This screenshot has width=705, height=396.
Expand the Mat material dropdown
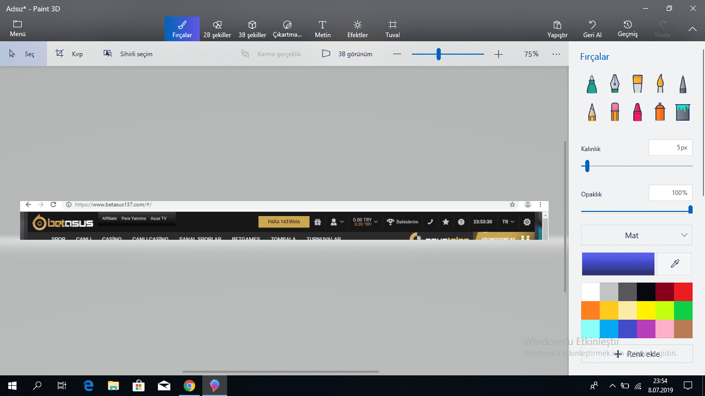click(x=637, y=235)
